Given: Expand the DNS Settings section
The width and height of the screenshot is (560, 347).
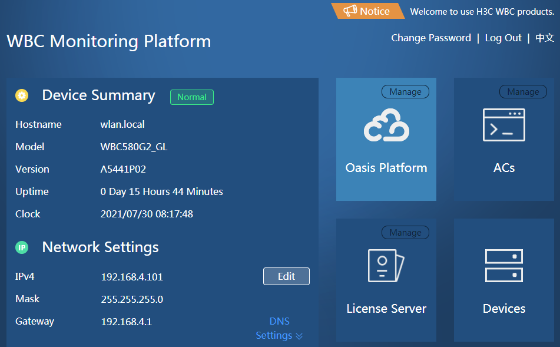Looking at the screenshot, I should (279, 328).
